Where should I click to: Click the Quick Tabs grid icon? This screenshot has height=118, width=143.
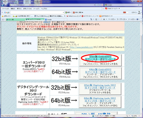pyautogui.click(x=3, y=20)
